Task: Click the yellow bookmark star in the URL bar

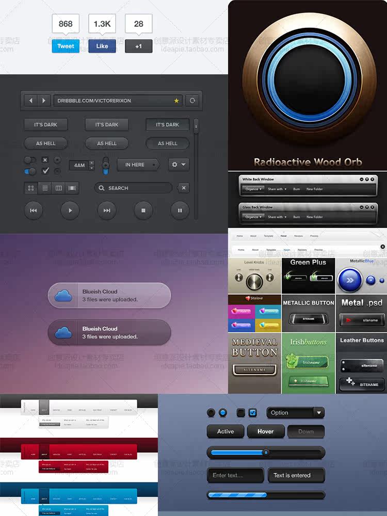Action: [x=176, y=101]
